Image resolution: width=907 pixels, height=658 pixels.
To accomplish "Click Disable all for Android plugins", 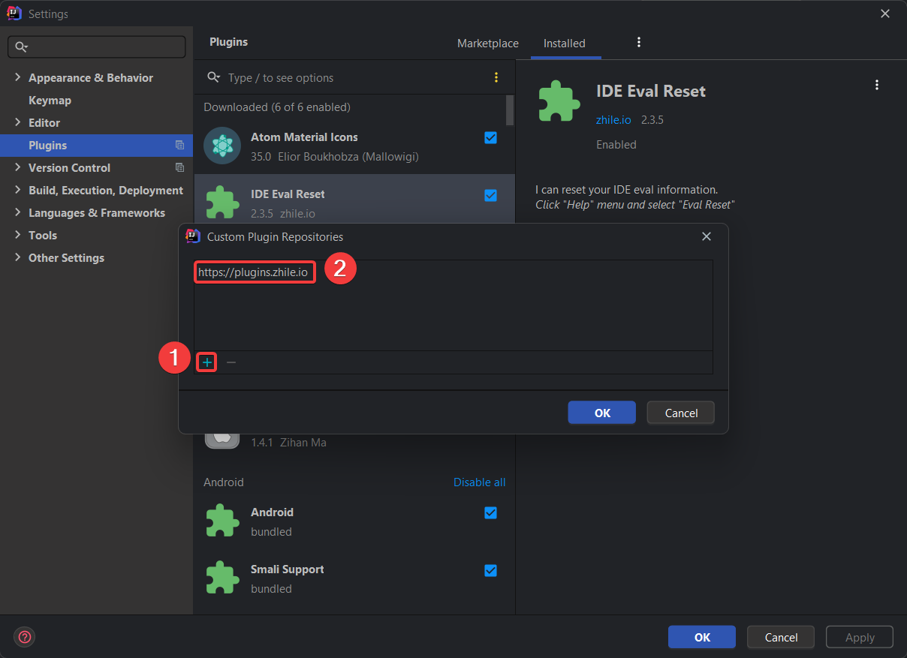I will [x=480, y=482].
